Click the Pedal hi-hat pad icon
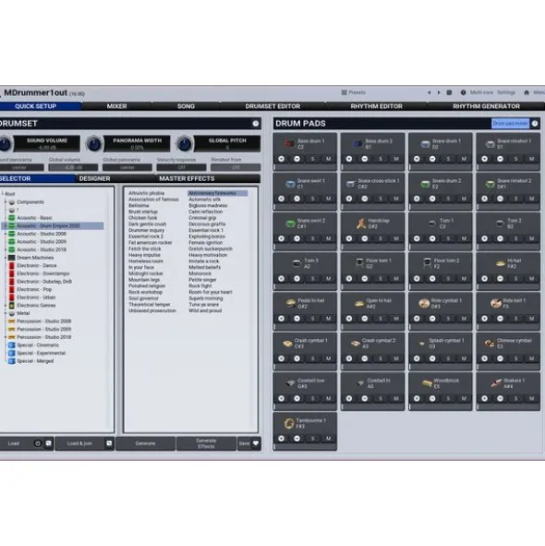The height and width of the screenshot is (546, 545). click(x=291, y=303)
